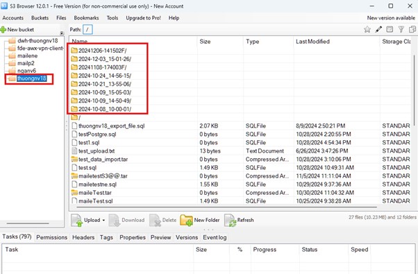This screenshot has width=418, height=274.
Task: Click Upgrade to Pro! menu
Action: 144,18
